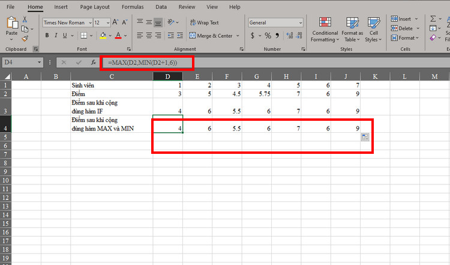Viewport: 450px width, 265px height.
Task: Increase indent icon
Action: pos(180,35)
